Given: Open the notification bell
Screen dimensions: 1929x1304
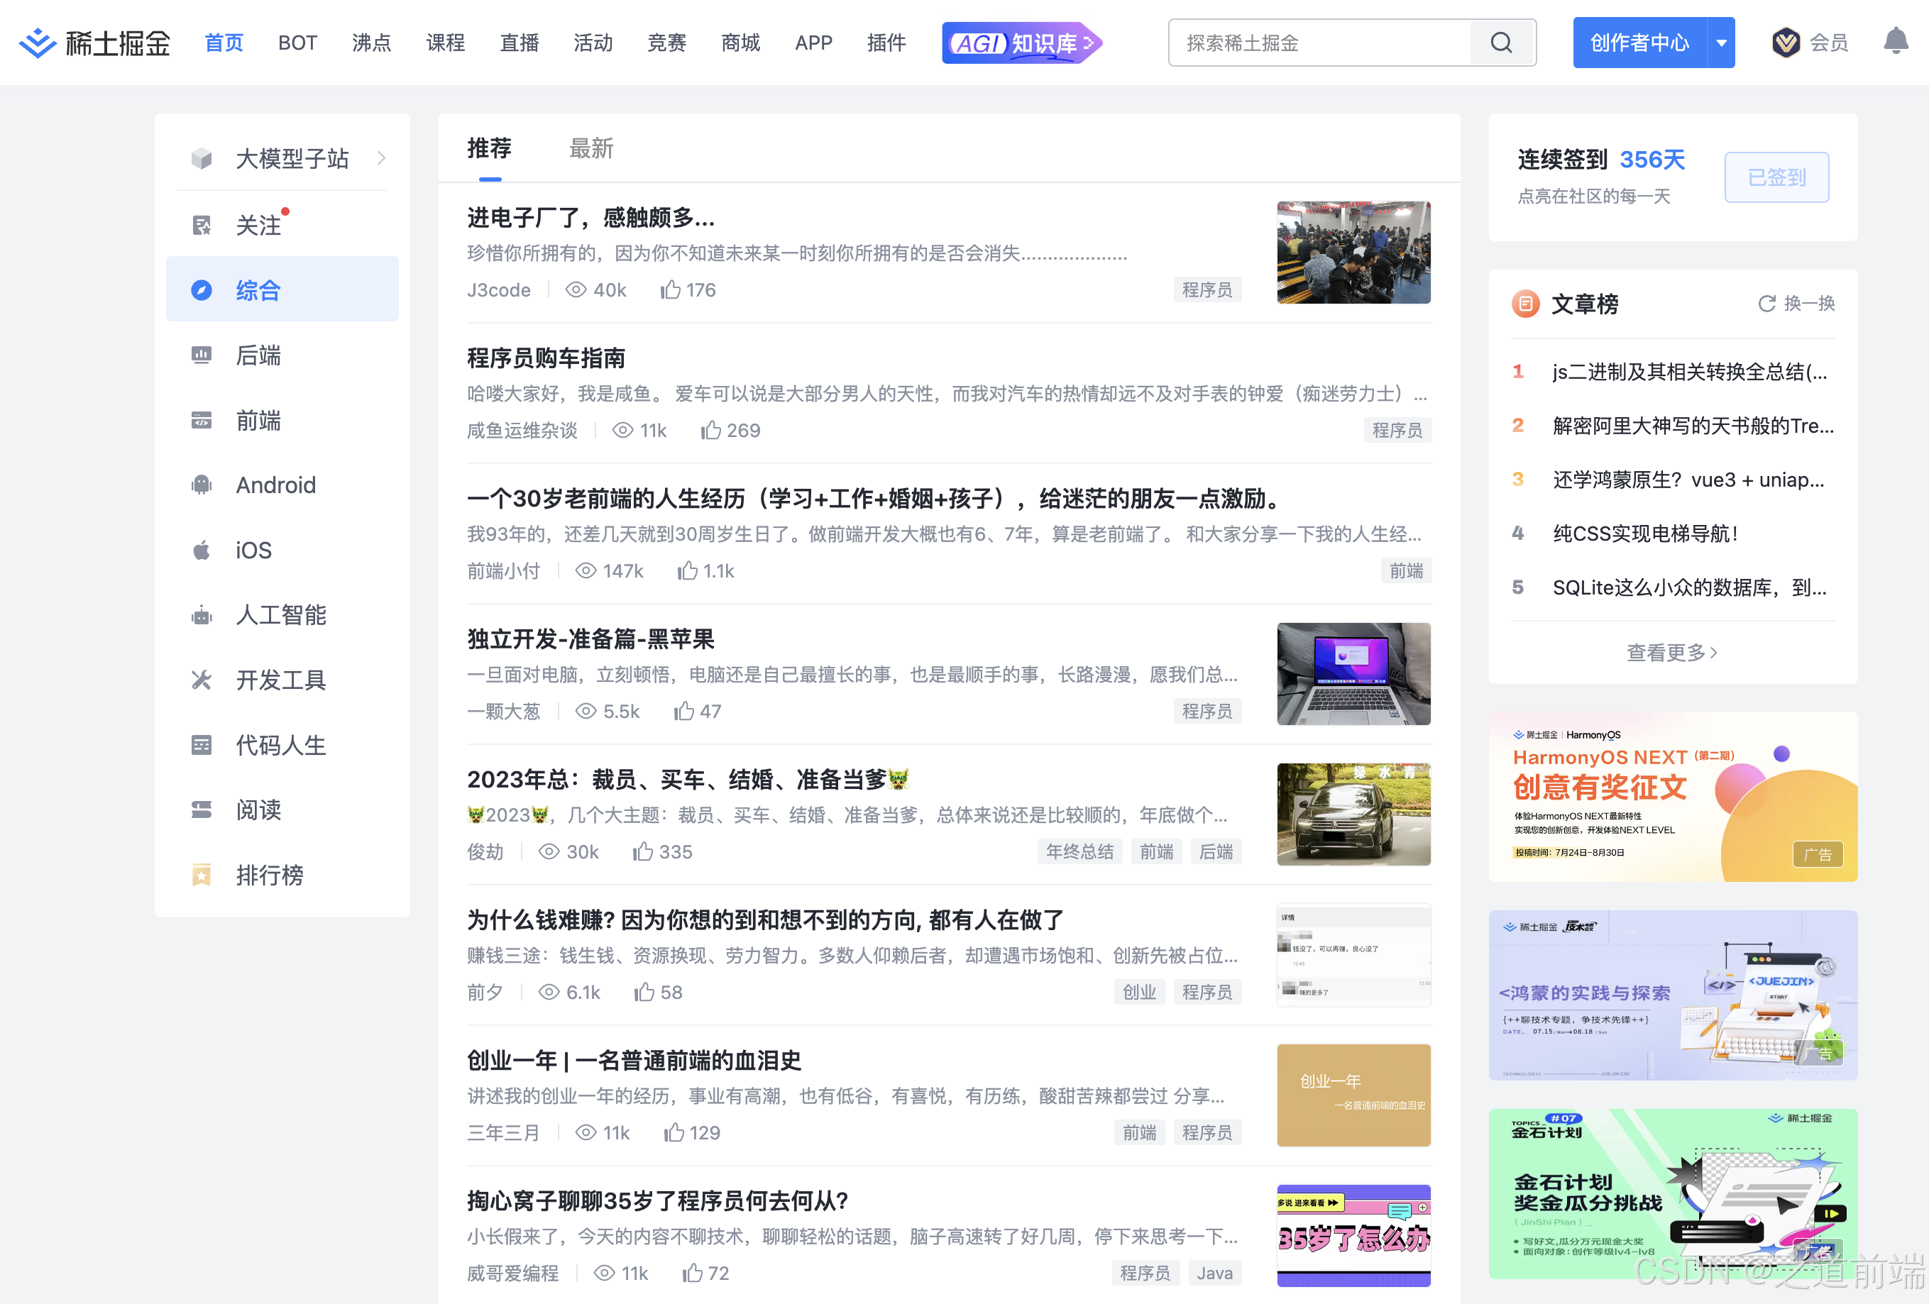Looking at the screenshot, I should 1895,41.
